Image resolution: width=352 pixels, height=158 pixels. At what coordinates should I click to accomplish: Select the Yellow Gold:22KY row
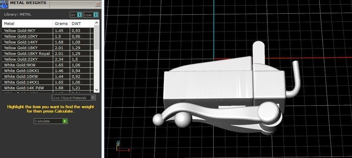point(48,59)
